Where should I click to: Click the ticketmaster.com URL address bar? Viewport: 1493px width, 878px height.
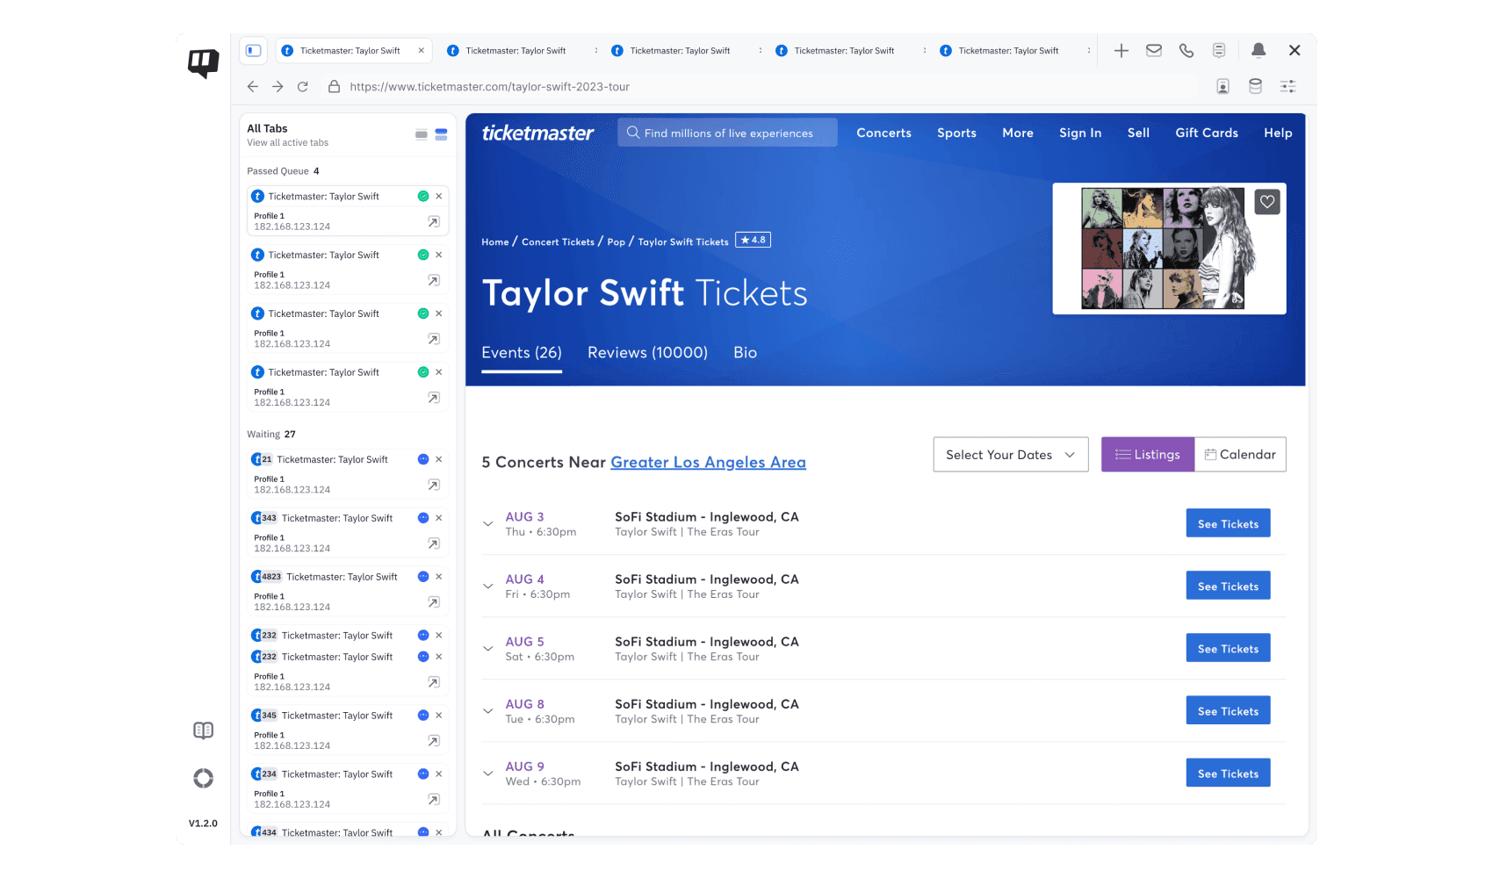pyautogui.click(x=490, y=87)
